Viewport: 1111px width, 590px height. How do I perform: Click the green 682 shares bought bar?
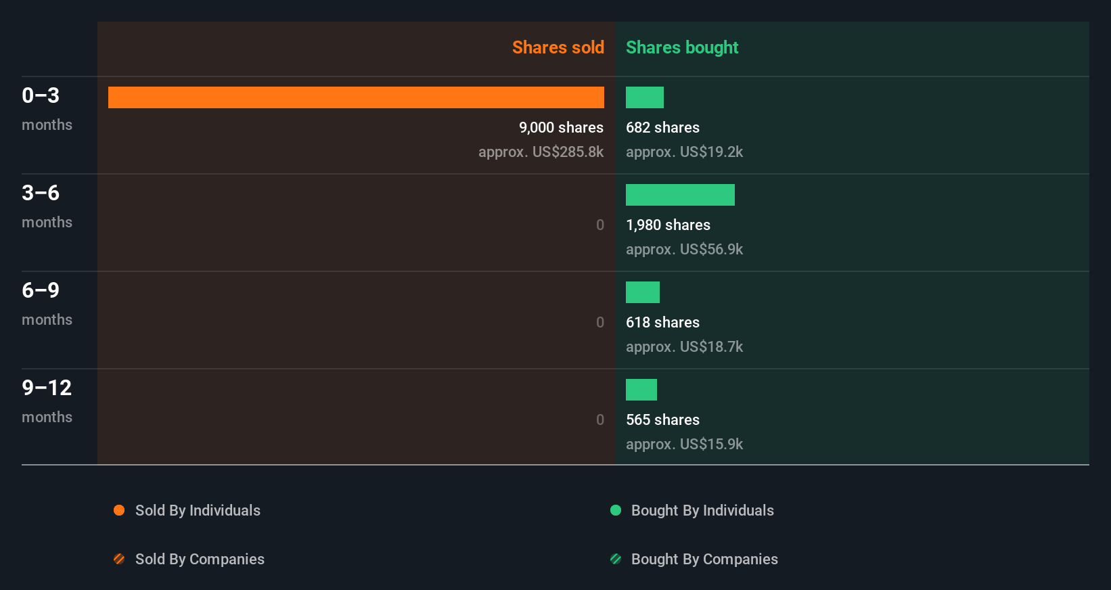(x=645, y=97)
